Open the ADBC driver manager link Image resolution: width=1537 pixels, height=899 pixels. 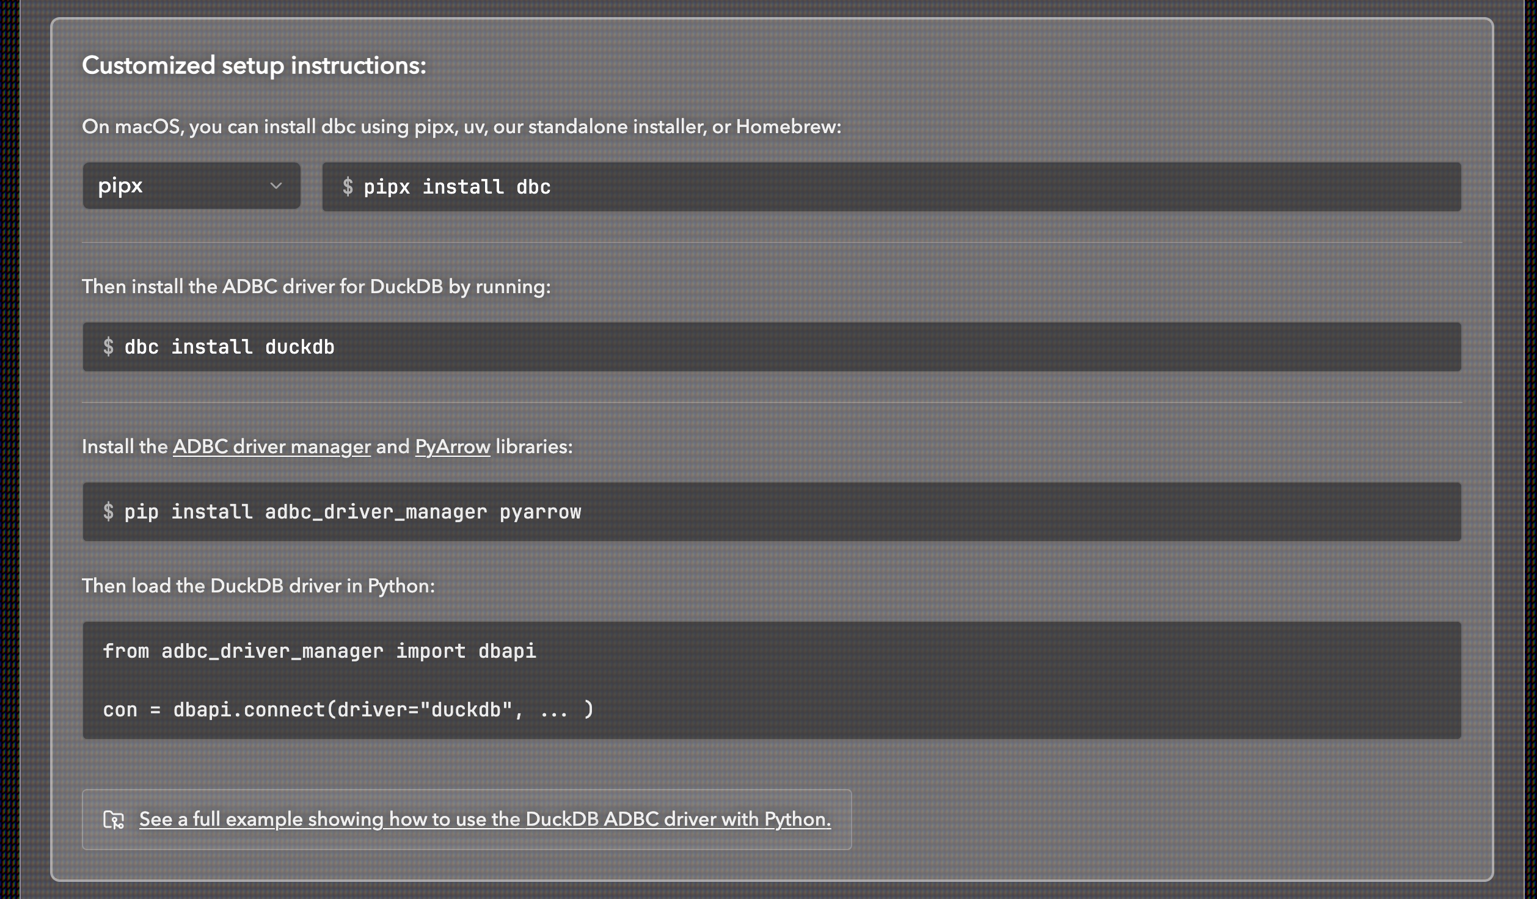click(271, 446)
